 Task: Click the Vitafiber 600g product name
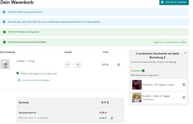point(25,61)
